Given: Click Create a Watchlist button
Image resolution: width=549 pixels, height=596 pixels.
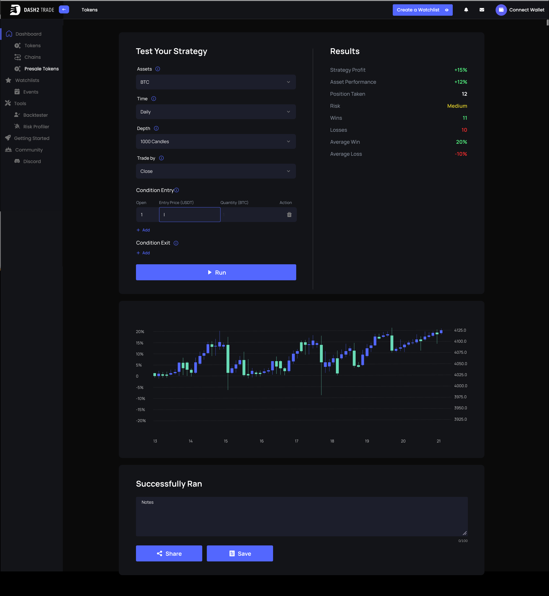Looking at the screenshot, I should coord(422,10).
